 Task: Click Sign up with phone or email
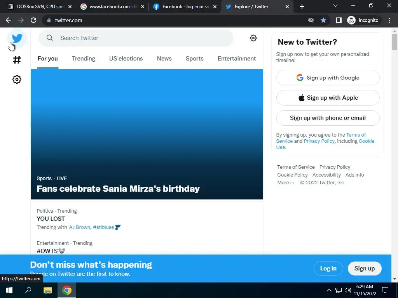coord(328,118)
